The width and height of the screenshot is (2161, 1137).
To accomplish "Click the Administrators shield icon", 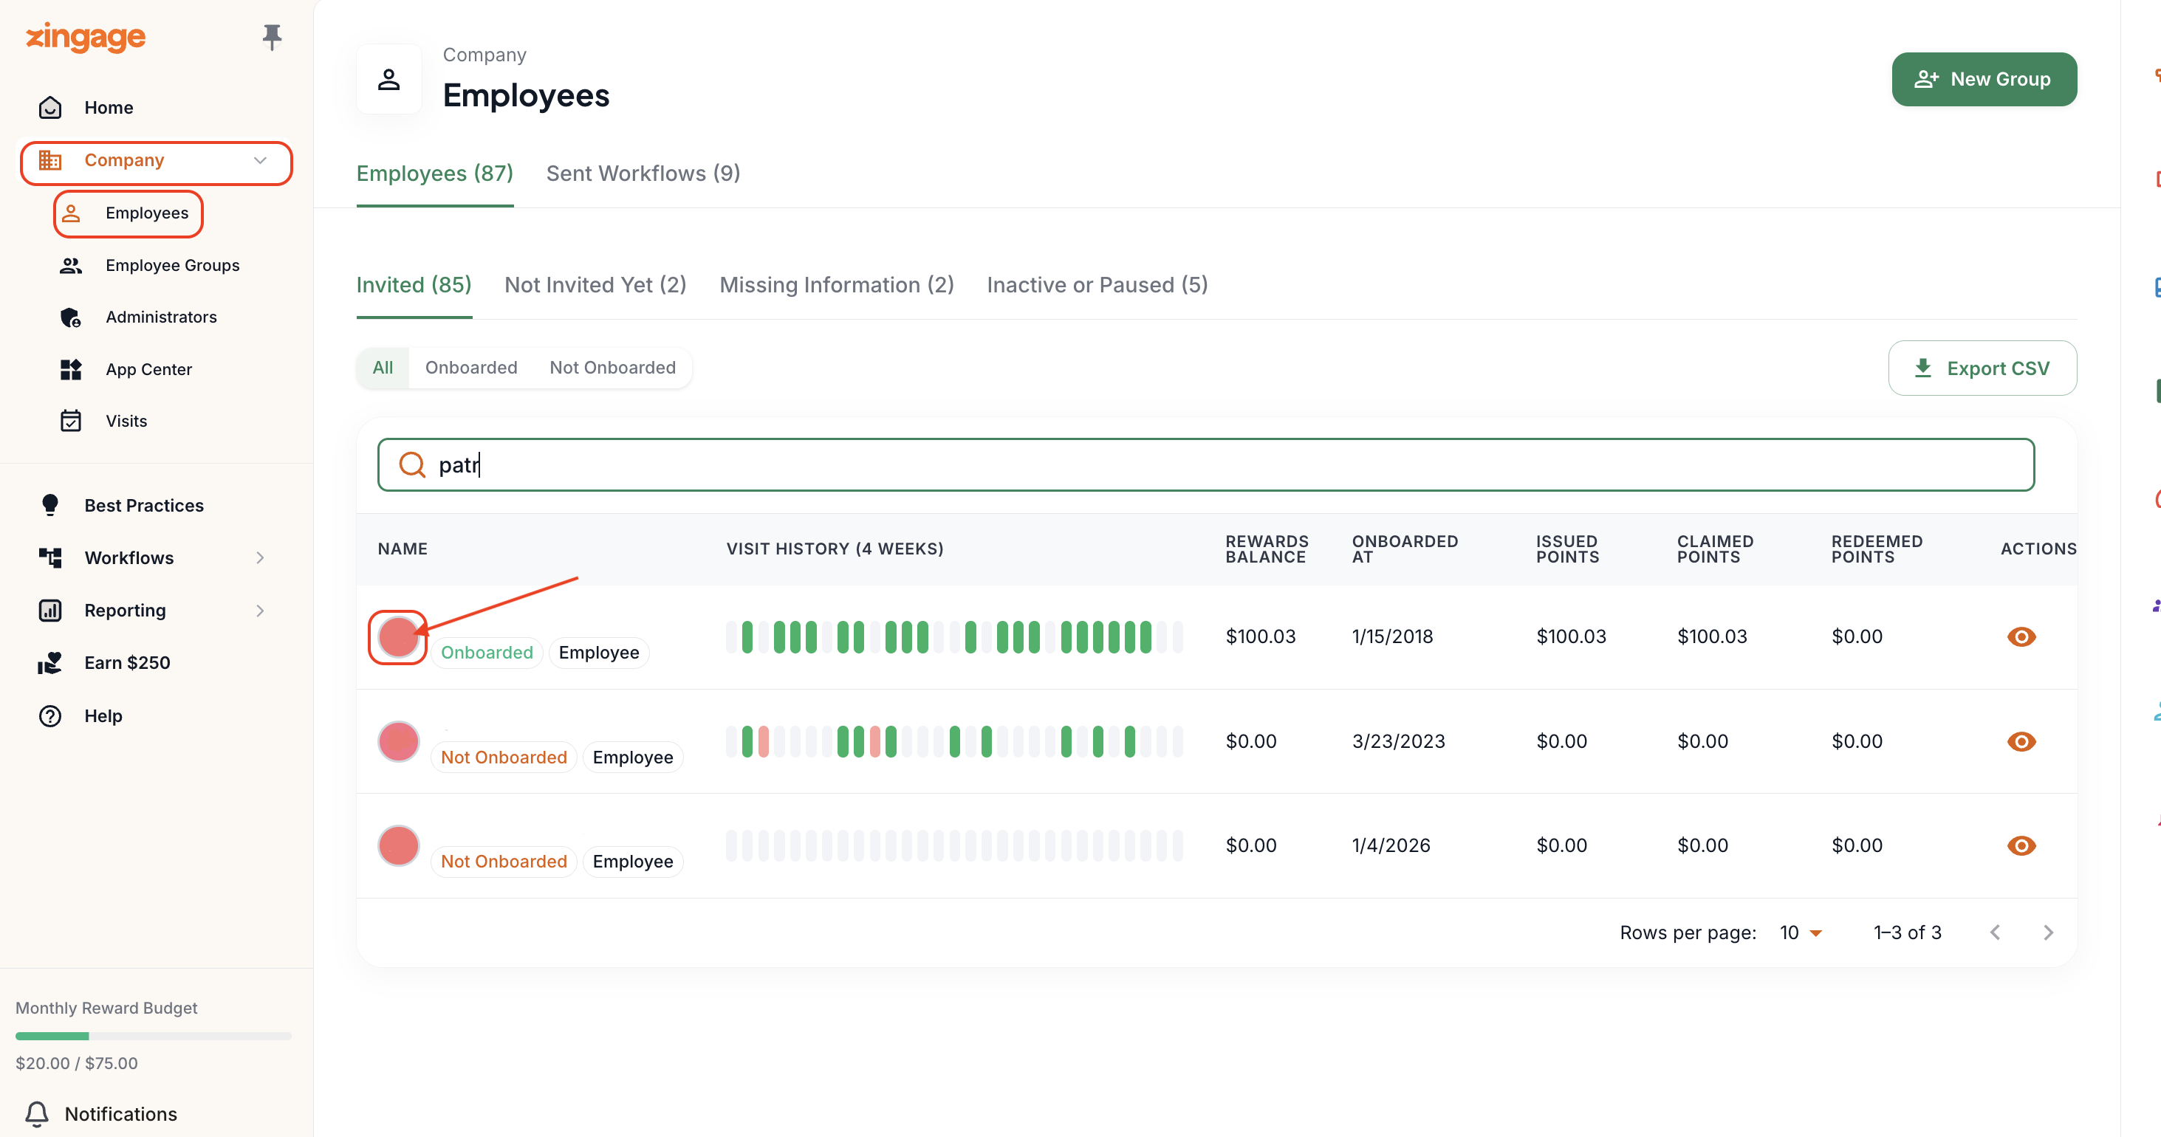I will tap(72, 317).
